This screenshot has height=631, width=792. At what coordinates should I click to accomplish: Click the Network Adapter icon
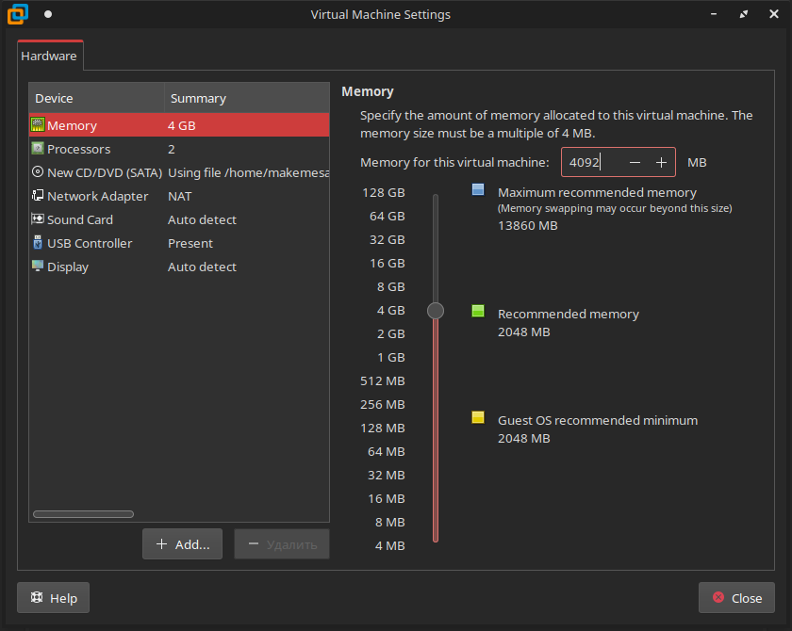[x=38, y=196]
